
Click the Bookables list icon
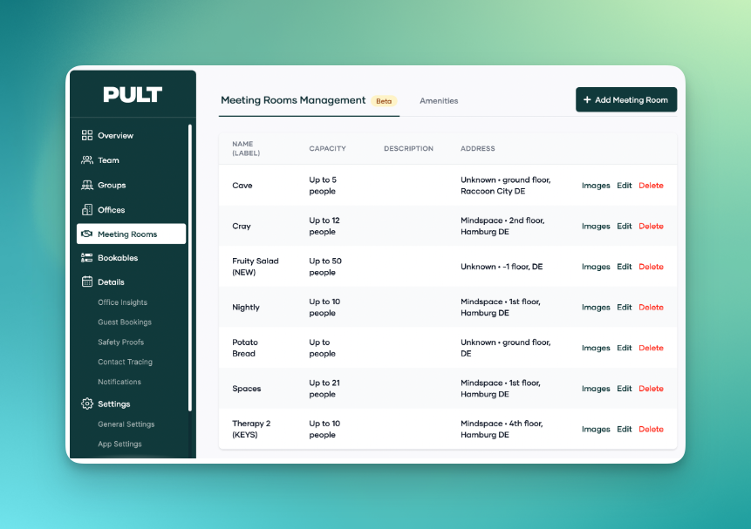coord(86,258)
